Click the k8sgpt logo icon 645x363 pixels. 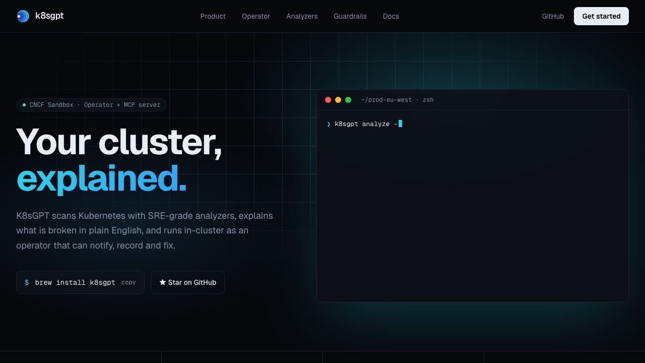pyautogui.click(x=23, y=16)
